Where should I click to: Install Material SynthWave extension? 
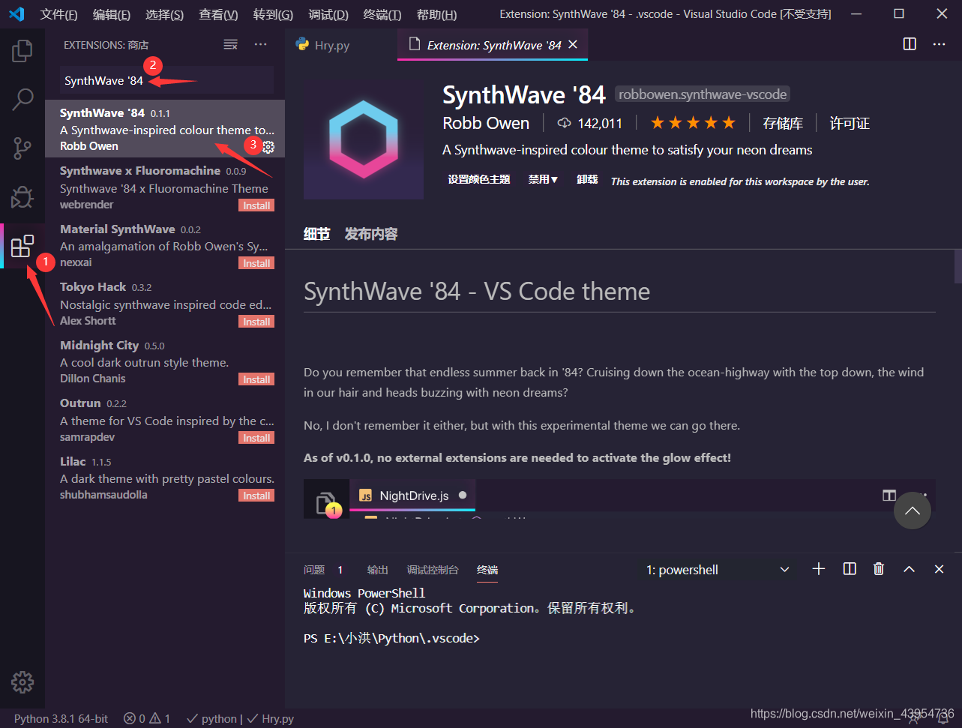tap(256, 263)
